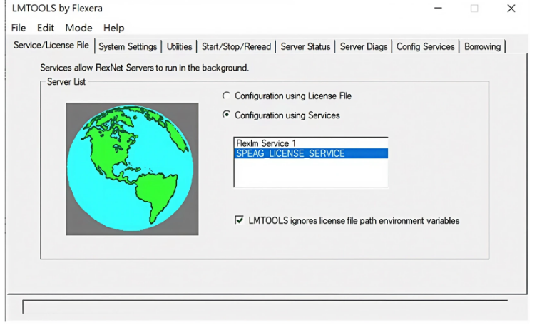This screenshot has height=325, width=537.
Task: Select Configuration using License File radio button
Action: point(227,96)
